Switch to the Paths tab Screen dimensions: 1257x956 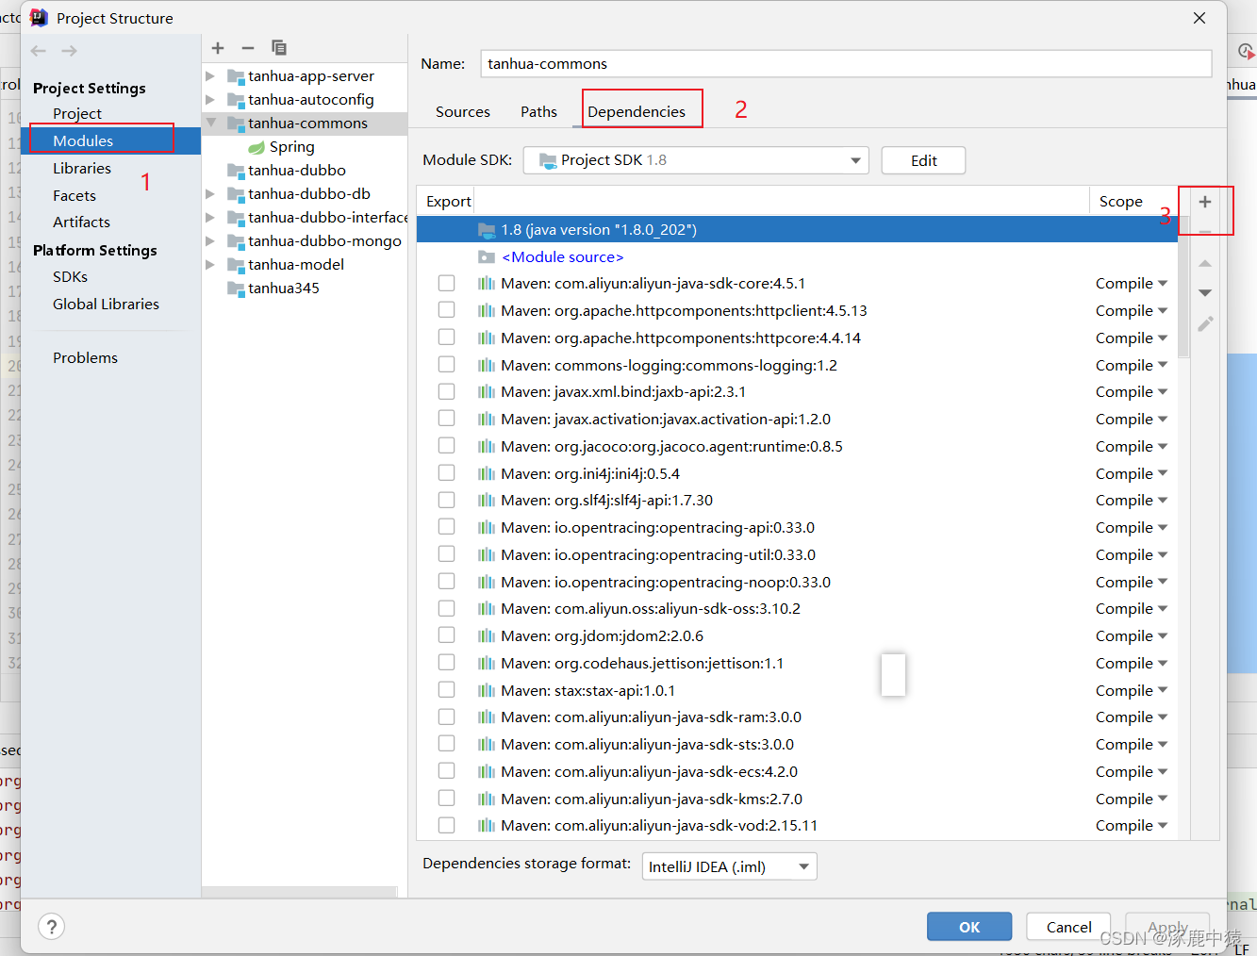coord(538,111)
